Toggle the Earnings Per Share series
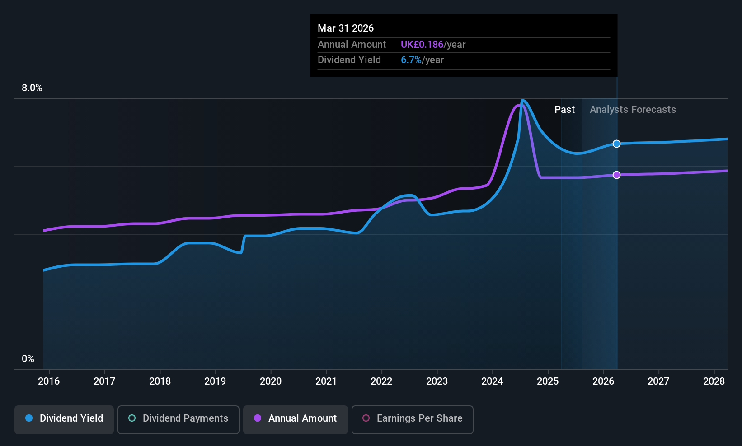The height and width of the screenshot is (446, 742). click(x=413, y=420)
